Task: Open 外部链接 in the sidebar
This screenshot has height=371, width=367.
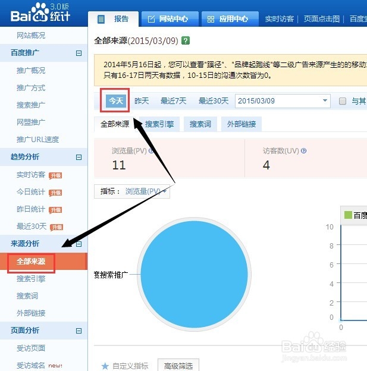Action: click(x=31, y=313)
